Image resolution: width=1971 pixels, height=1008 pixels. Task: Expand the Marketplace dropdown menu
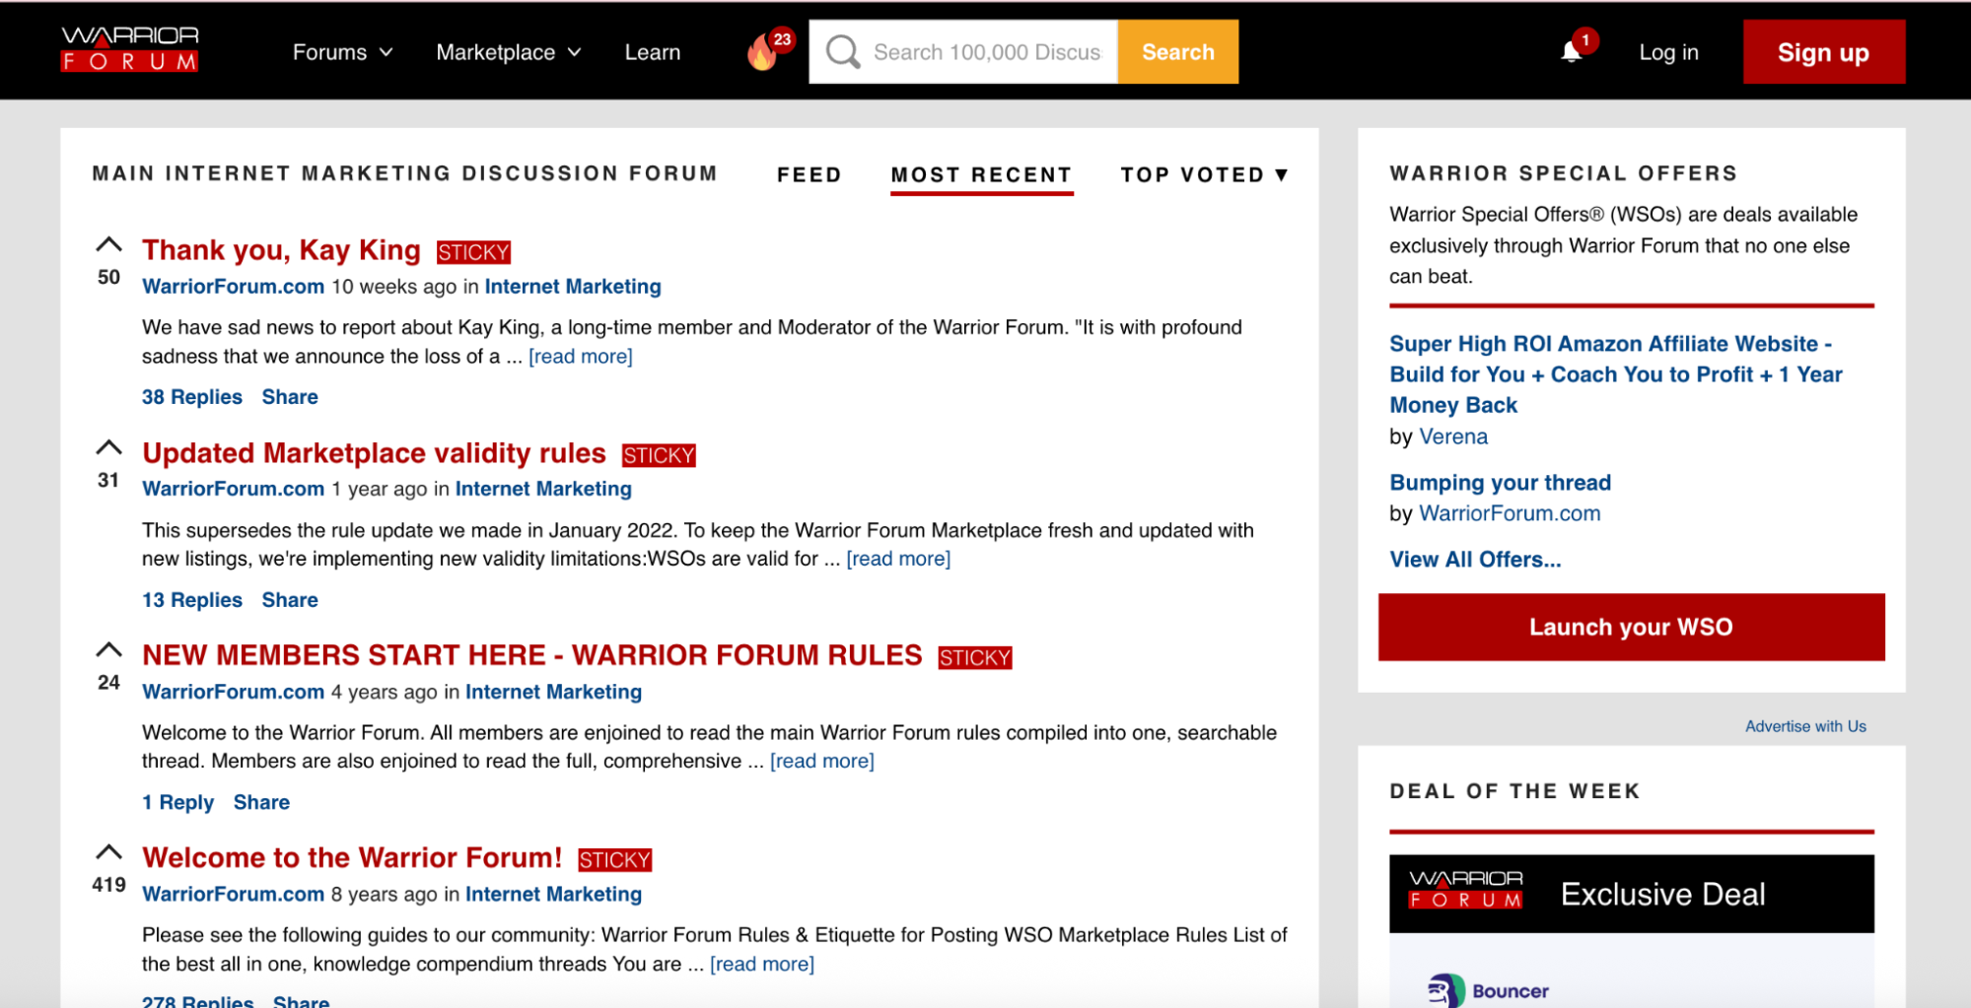click(509, 52)
